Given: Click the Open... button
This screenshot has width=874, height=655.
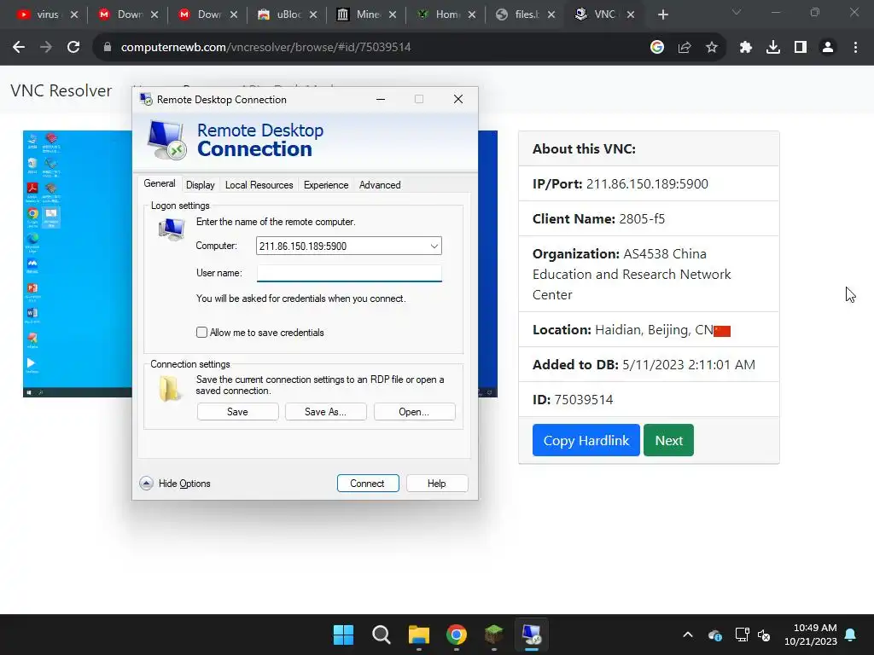Looking at the screenshot, I should point(414,412).
